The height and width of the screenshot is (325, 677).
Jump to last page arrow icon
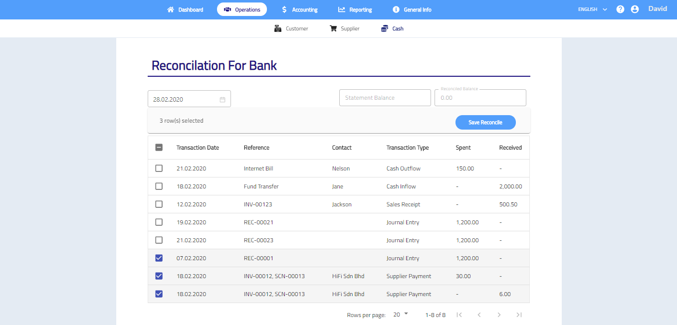(x=519, y=315)
